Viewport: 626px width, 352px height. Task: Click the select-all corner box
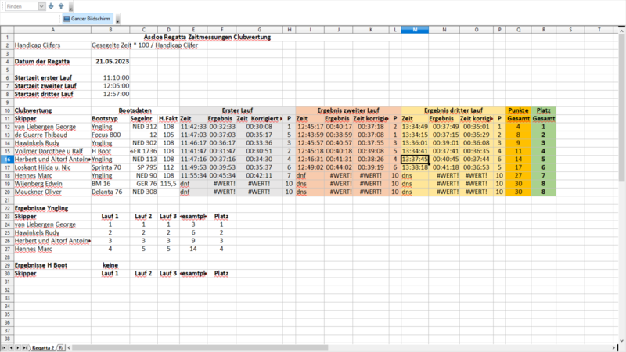(x=7, y=30)
